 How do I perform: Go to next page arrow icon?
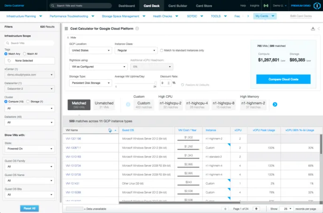(x=256, y=209)
